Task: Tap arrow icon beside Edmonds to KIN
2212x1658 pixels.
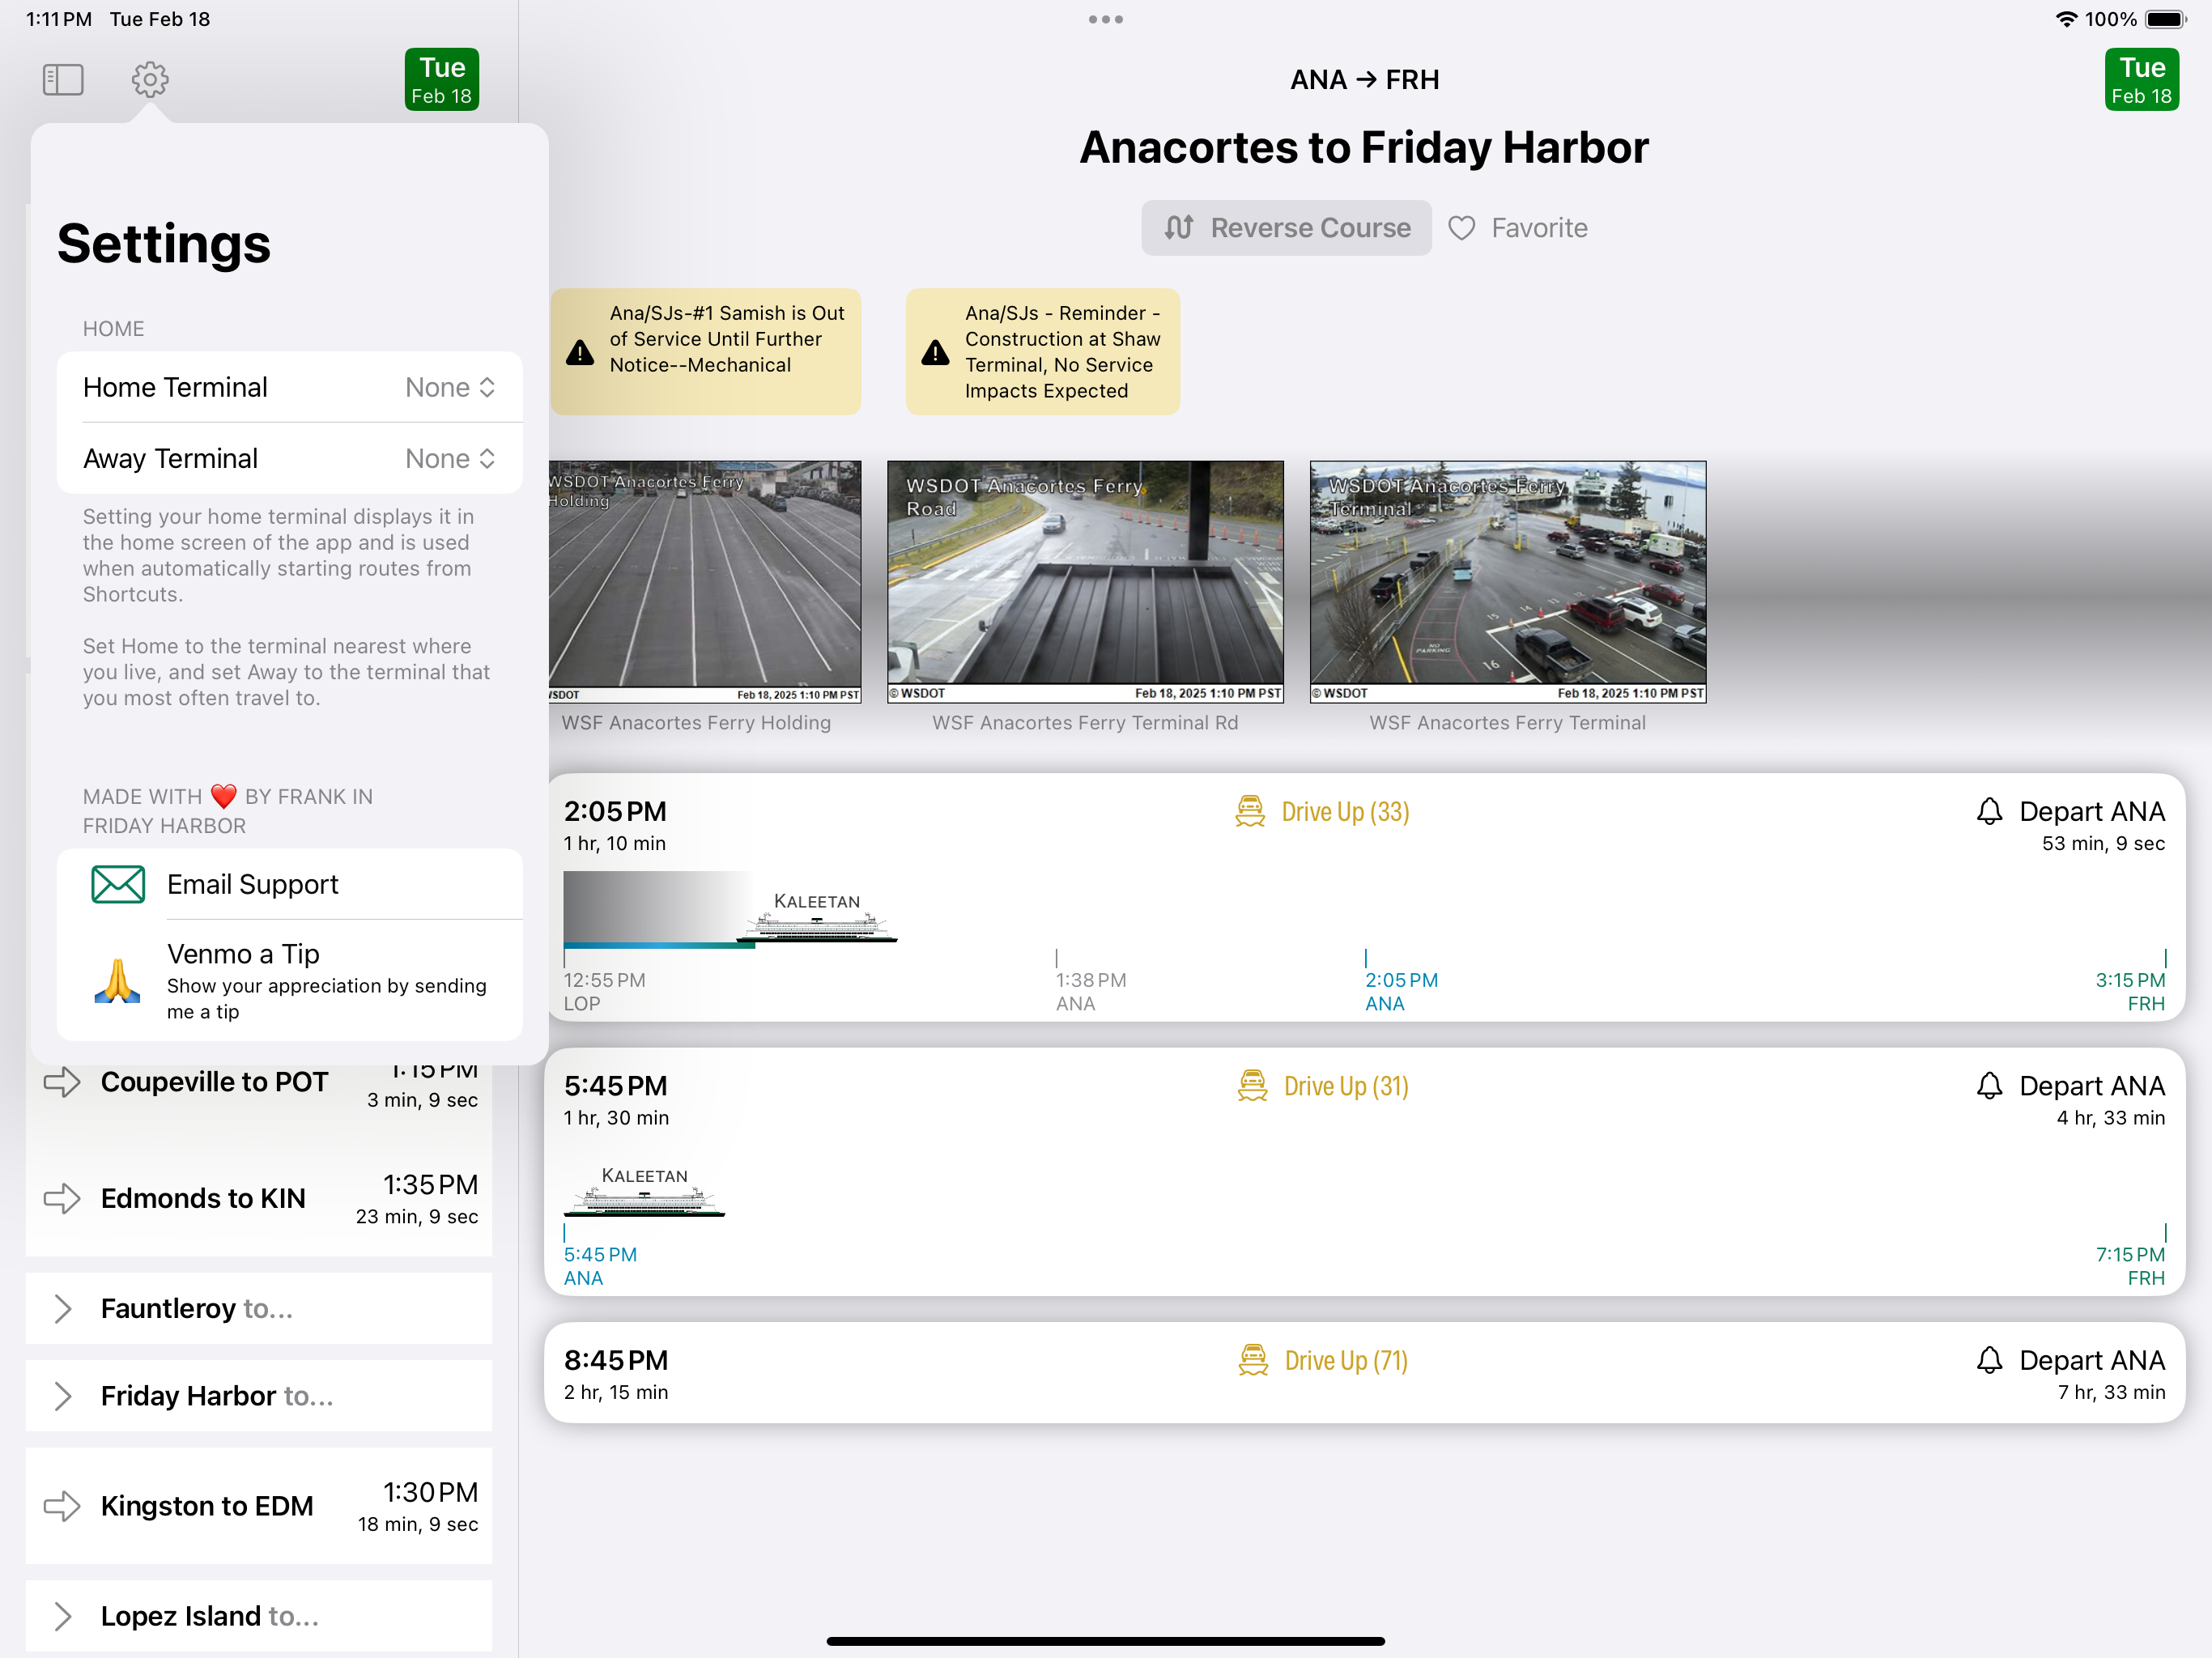Action: (x=62, y=1198)
